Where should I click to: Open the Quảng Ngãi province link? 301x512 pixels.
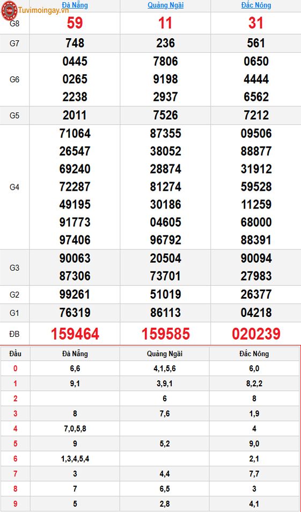[x=165, y=5]
